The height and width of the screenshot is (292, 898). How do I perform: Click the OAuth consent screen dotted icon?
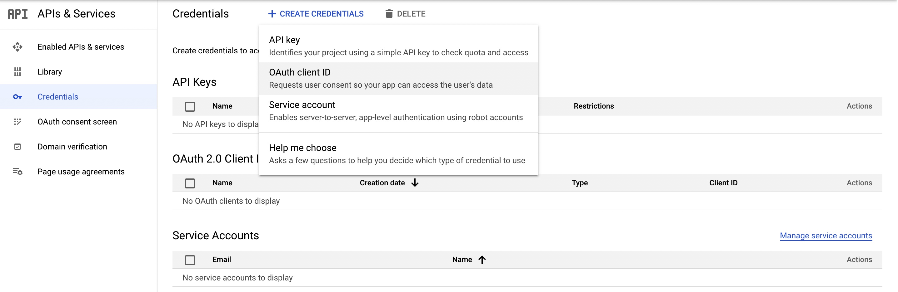pos(17,122)
